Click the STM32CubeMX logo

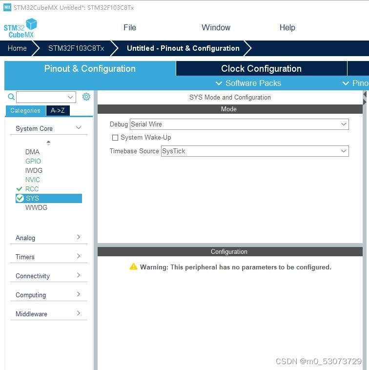tap(20, 28)
